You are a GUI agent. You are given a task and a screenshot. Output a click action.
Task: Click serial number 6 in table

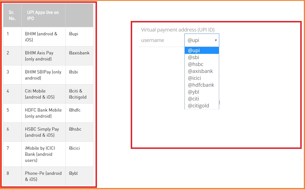(x=12, y=132)
